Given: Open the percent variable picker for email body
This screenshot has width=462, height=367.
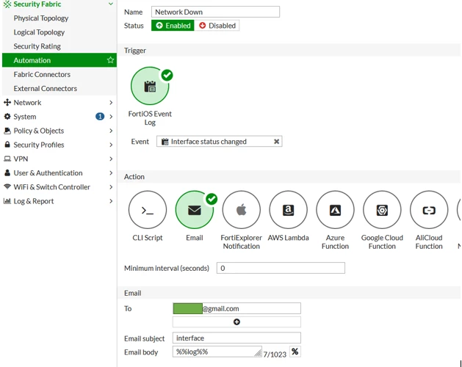Looking at the screenshot, I should click(295, 352).
